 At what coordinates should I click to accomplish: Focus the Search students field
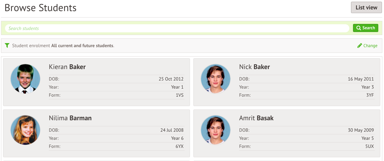pyautogui.click(x=177, y=28)
